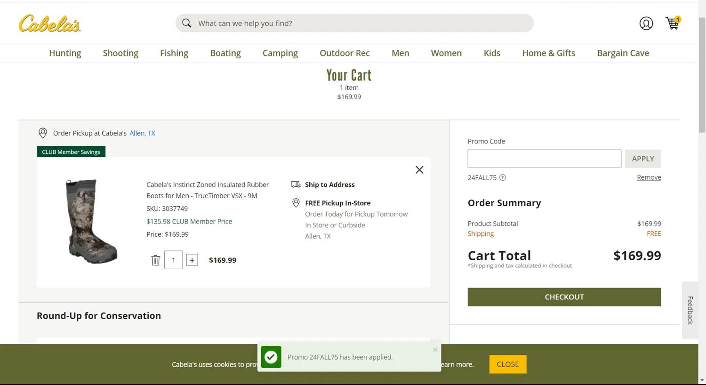Open the Fishing menu
Image resolution: width=706 pixels, height=385 pixels.
pyautogui.click(x=174, y=53)
